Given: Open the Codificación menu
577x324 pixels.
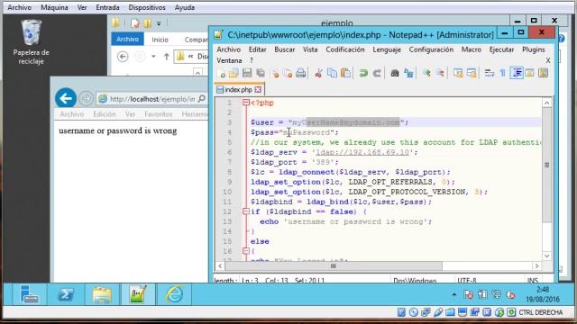Looking at the screenshot, I should pyautogui.click(x=345, y=49).
